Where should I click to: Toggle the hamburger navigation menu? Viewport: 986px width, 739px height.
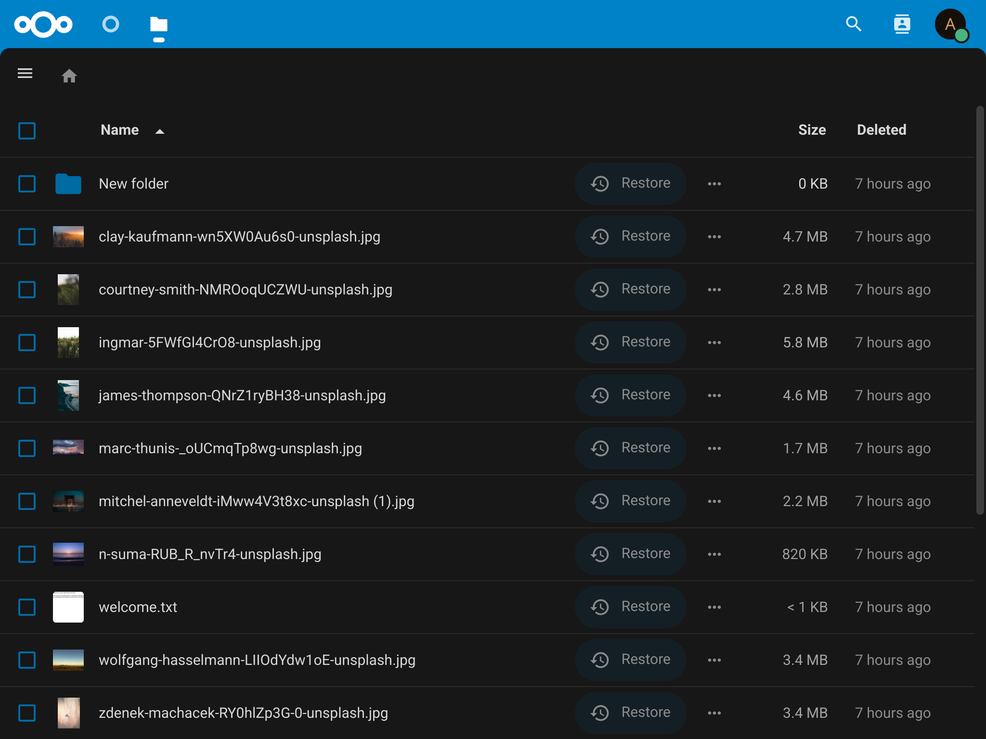coord(25,74)
